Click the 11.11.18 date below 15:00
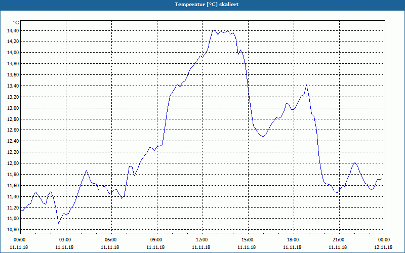 coord(247,247)
